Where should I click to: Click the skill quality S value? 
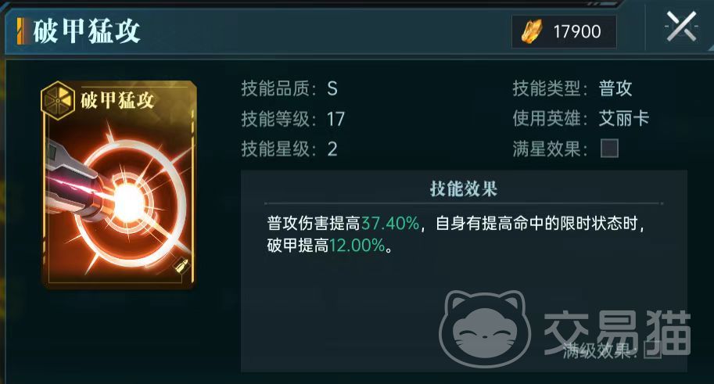coord(332,88)
